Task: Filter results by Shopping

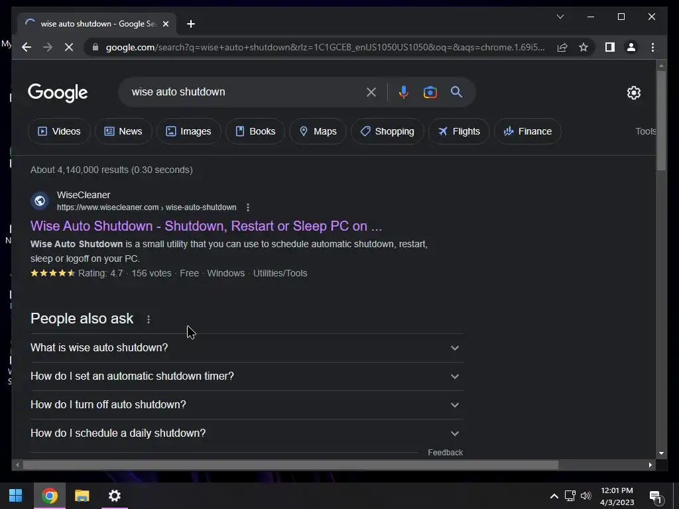Action: pos(387,131)
